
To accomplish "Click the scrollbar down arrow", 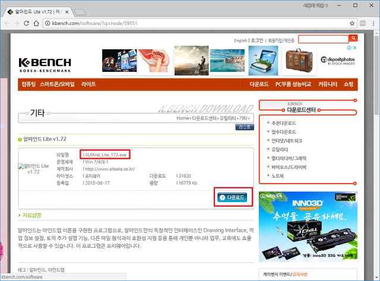I will [376, 277].
